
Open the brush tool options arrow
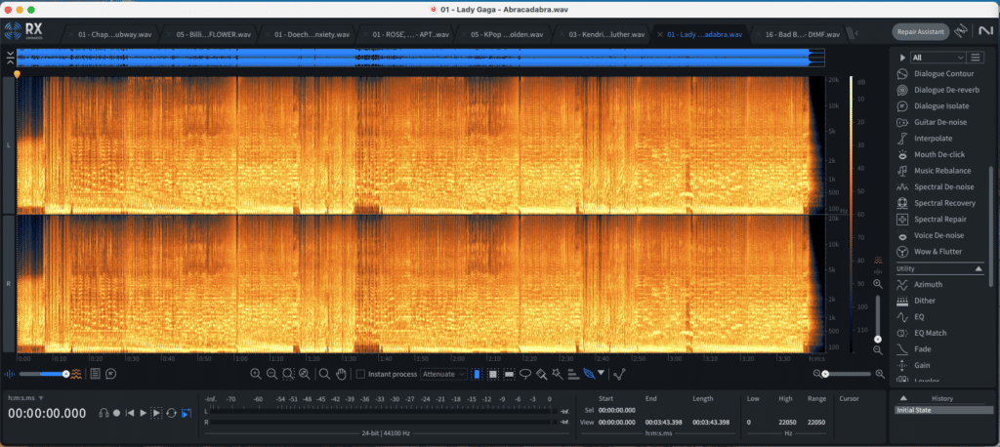click(x=601, y=373)
